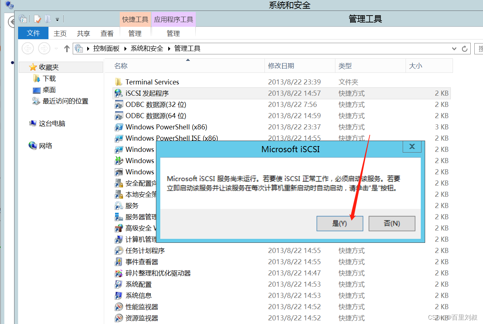Sort by the 类型 column header

point(370,66)
